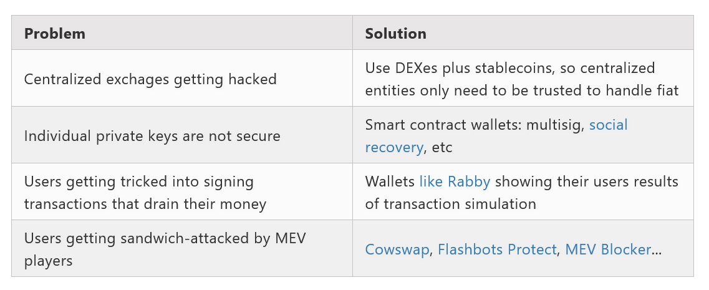The image size is (709, 290).
Task: Visit the MEV Blocker link
Action: (x=608, y=249)
